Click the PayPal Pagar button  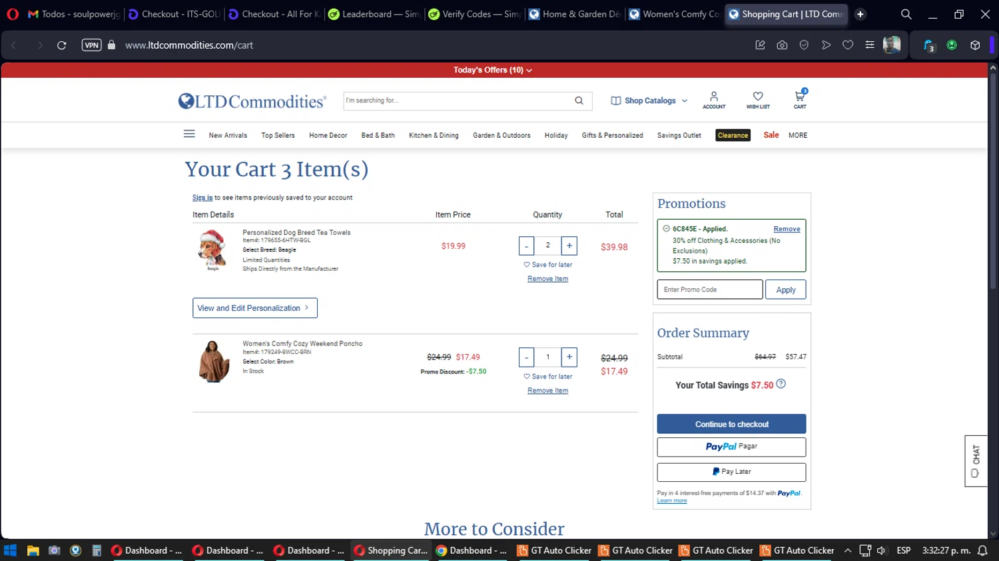click(x=731, y=447)
